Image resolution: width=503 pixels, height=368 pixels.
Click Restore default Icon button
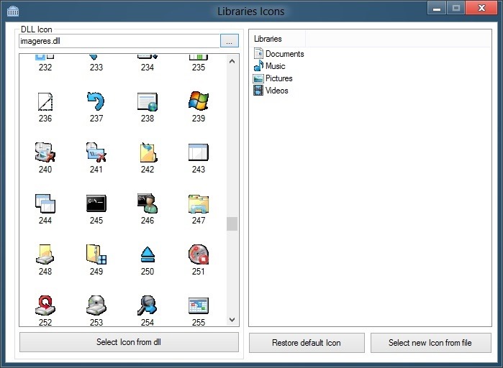tap(307, 343)
